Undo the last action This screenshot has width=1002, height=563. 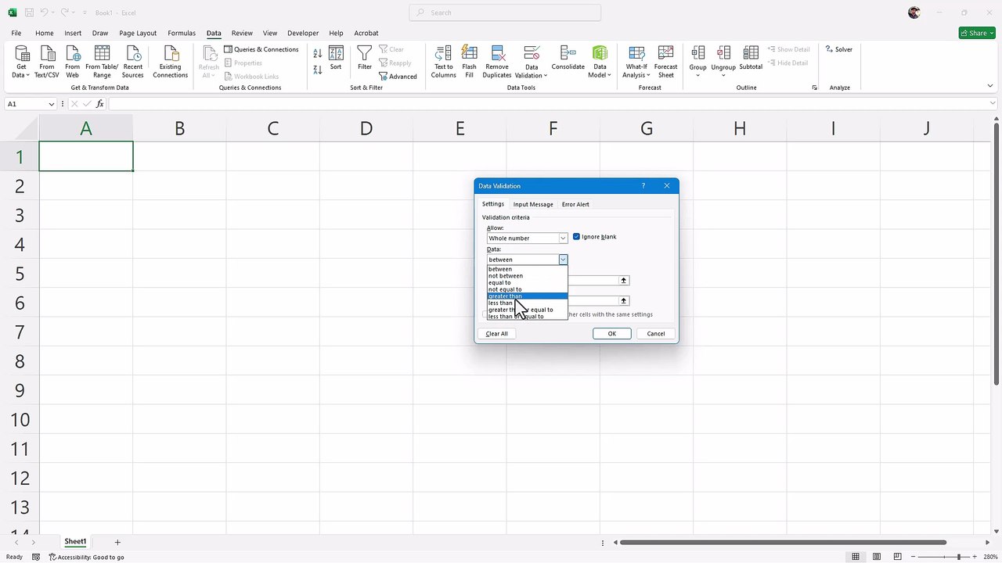[45, 13]
